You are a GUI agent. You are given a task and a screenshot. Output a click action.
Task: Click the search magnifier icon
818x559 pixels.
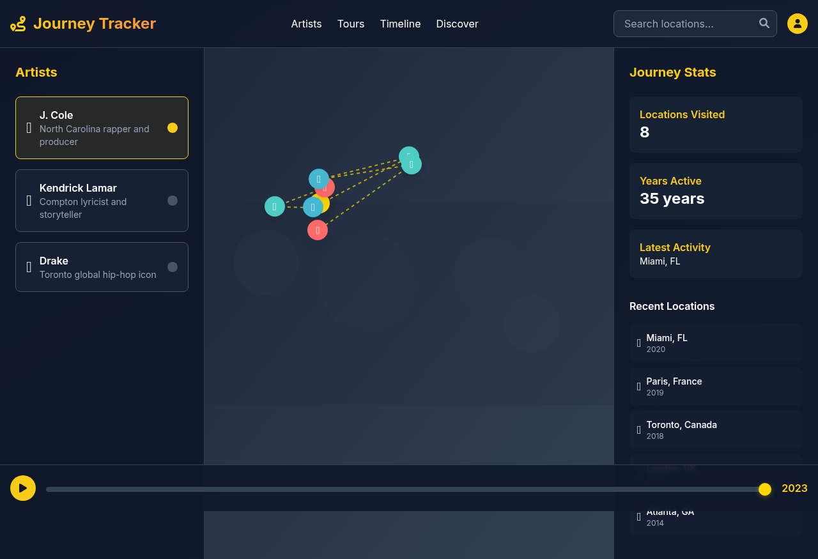point(764,24)
